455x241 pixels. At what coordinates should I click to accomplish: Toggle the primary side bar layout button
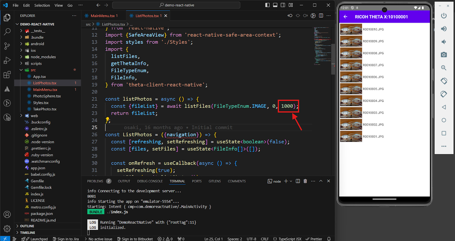pos(267,5)
